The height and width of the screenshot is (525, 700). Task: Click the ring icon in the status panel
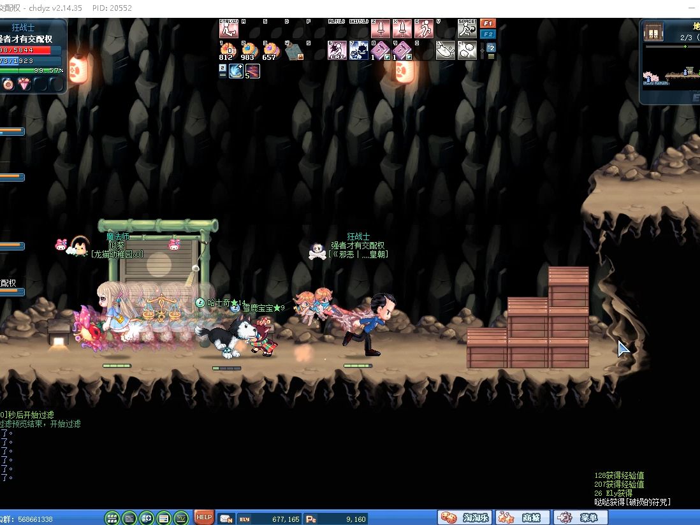[x=8, y=84]
